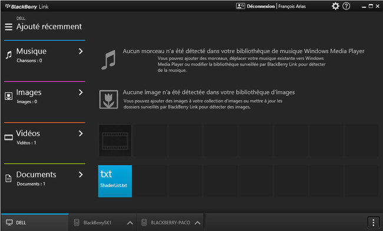Open the ShaderList.txt document tile
The image size is (383, 231).
115,181
